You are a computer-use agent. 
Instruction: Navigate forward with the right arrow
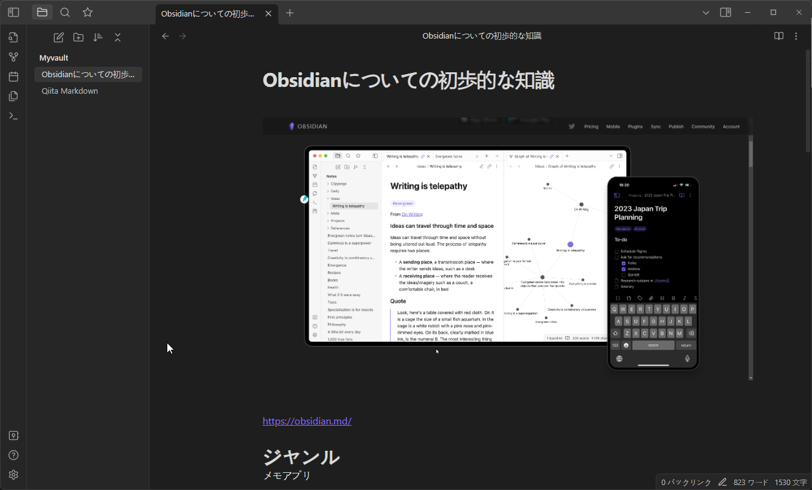click(182, 36)
